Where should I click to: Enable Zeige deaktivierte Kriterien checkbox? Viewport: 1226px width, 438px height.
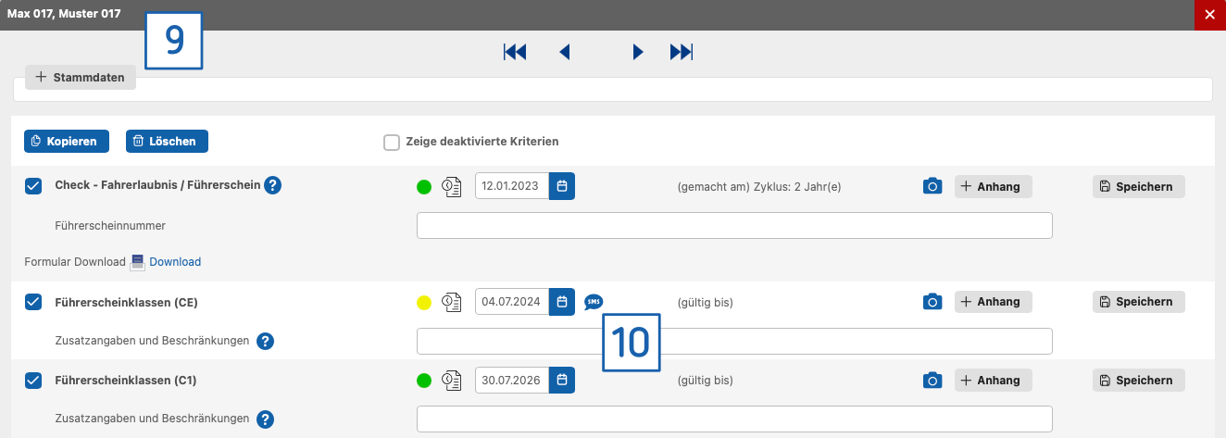(x=391, y=142)
